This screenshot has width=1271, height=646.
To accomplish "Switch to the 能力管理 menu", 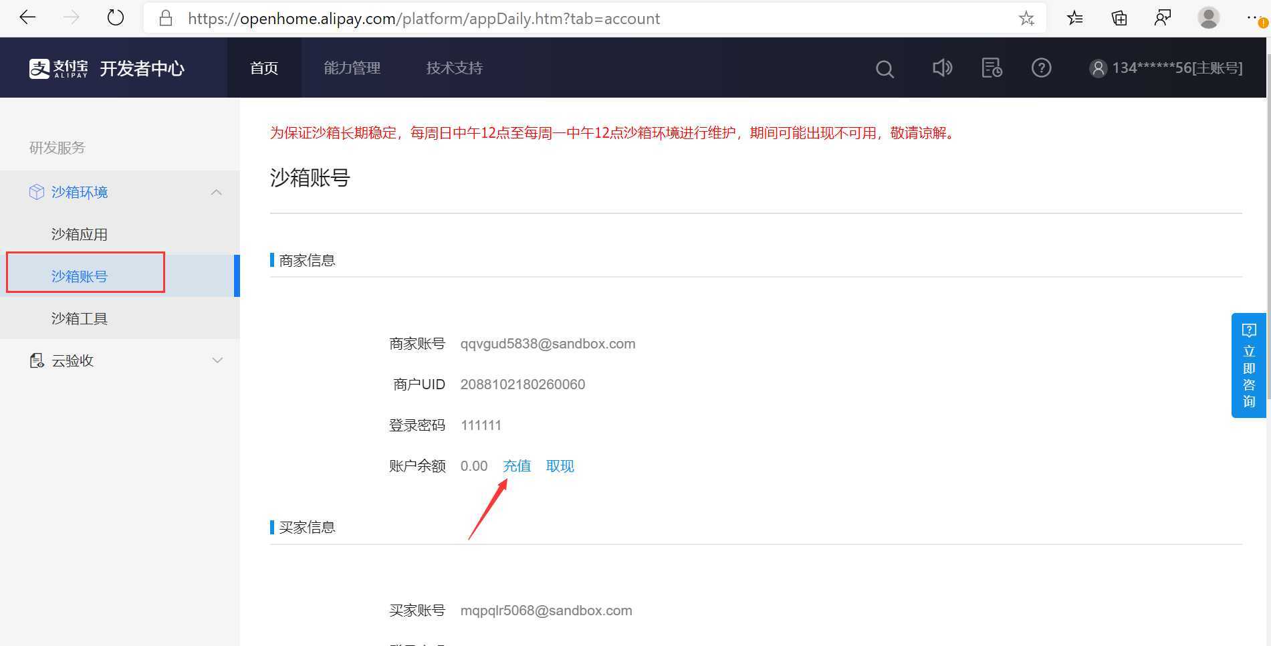I will [352, 68].
